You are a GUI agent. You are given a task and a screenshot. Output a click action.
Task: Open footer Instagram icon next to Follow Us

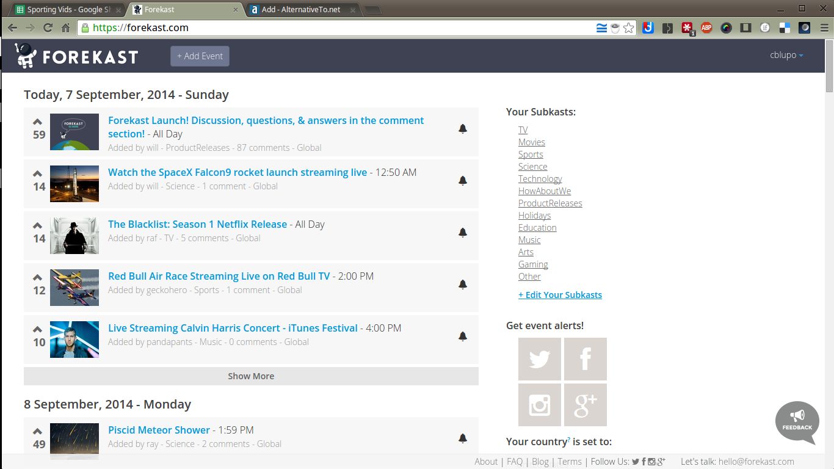[x=651, y=462]
